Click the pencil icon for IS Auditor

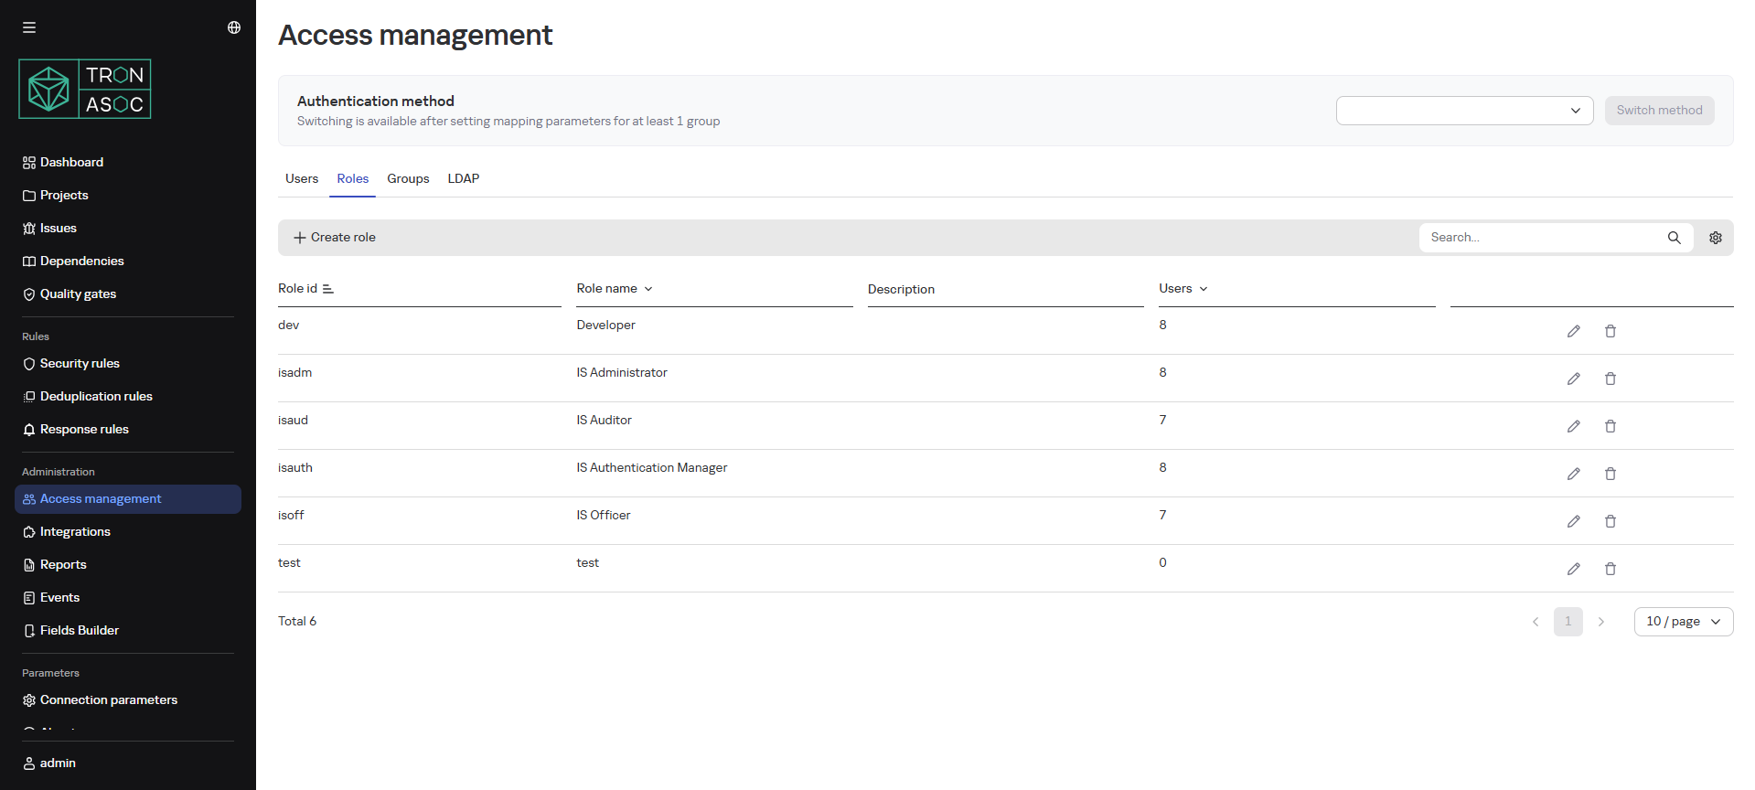point(1573,426)
